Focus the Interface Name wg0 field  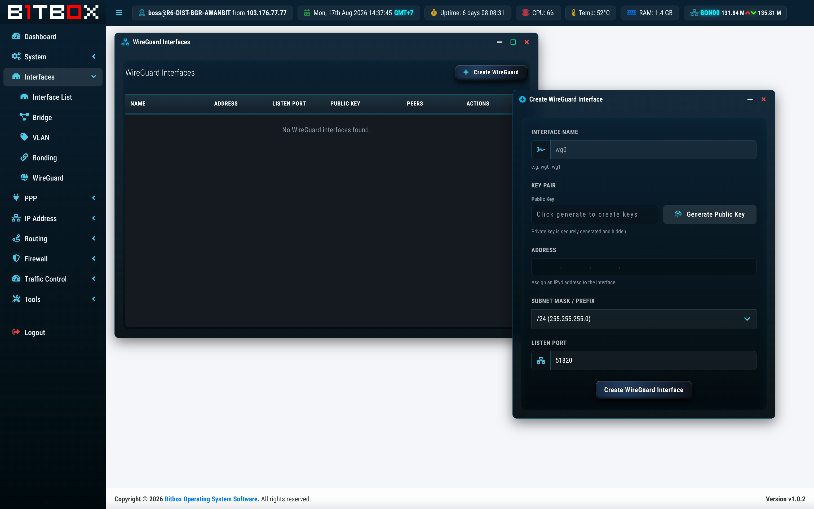[653, 150]
